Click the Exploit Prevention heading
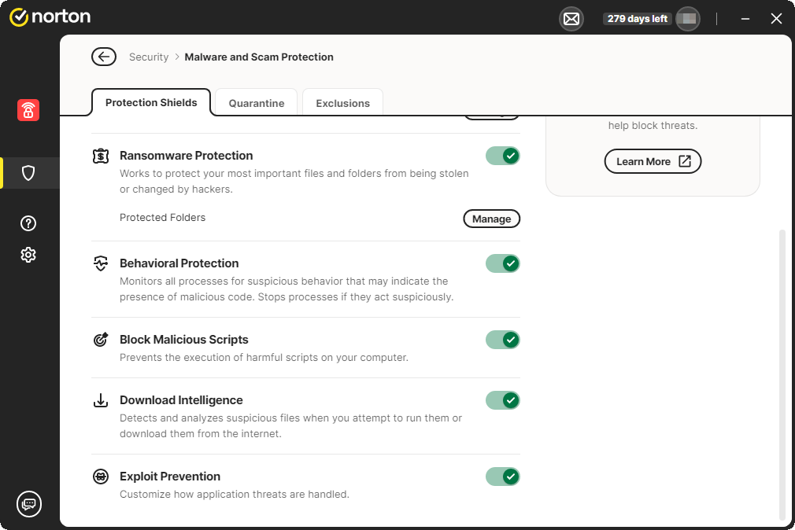 (170, 477)
